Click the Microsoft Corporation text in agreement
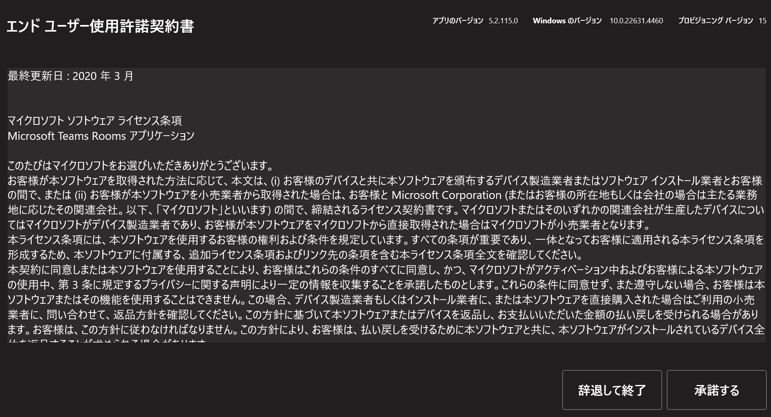The height and width of the screenshot is (417, 771). pyautogui.click(x=447, y=195)
